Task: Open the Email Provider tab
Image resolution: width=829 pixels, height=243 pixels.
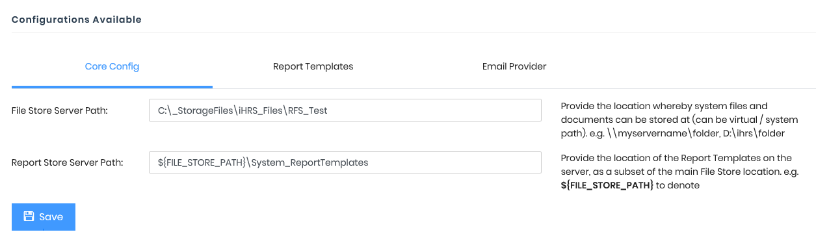Action: click(514, 66)
